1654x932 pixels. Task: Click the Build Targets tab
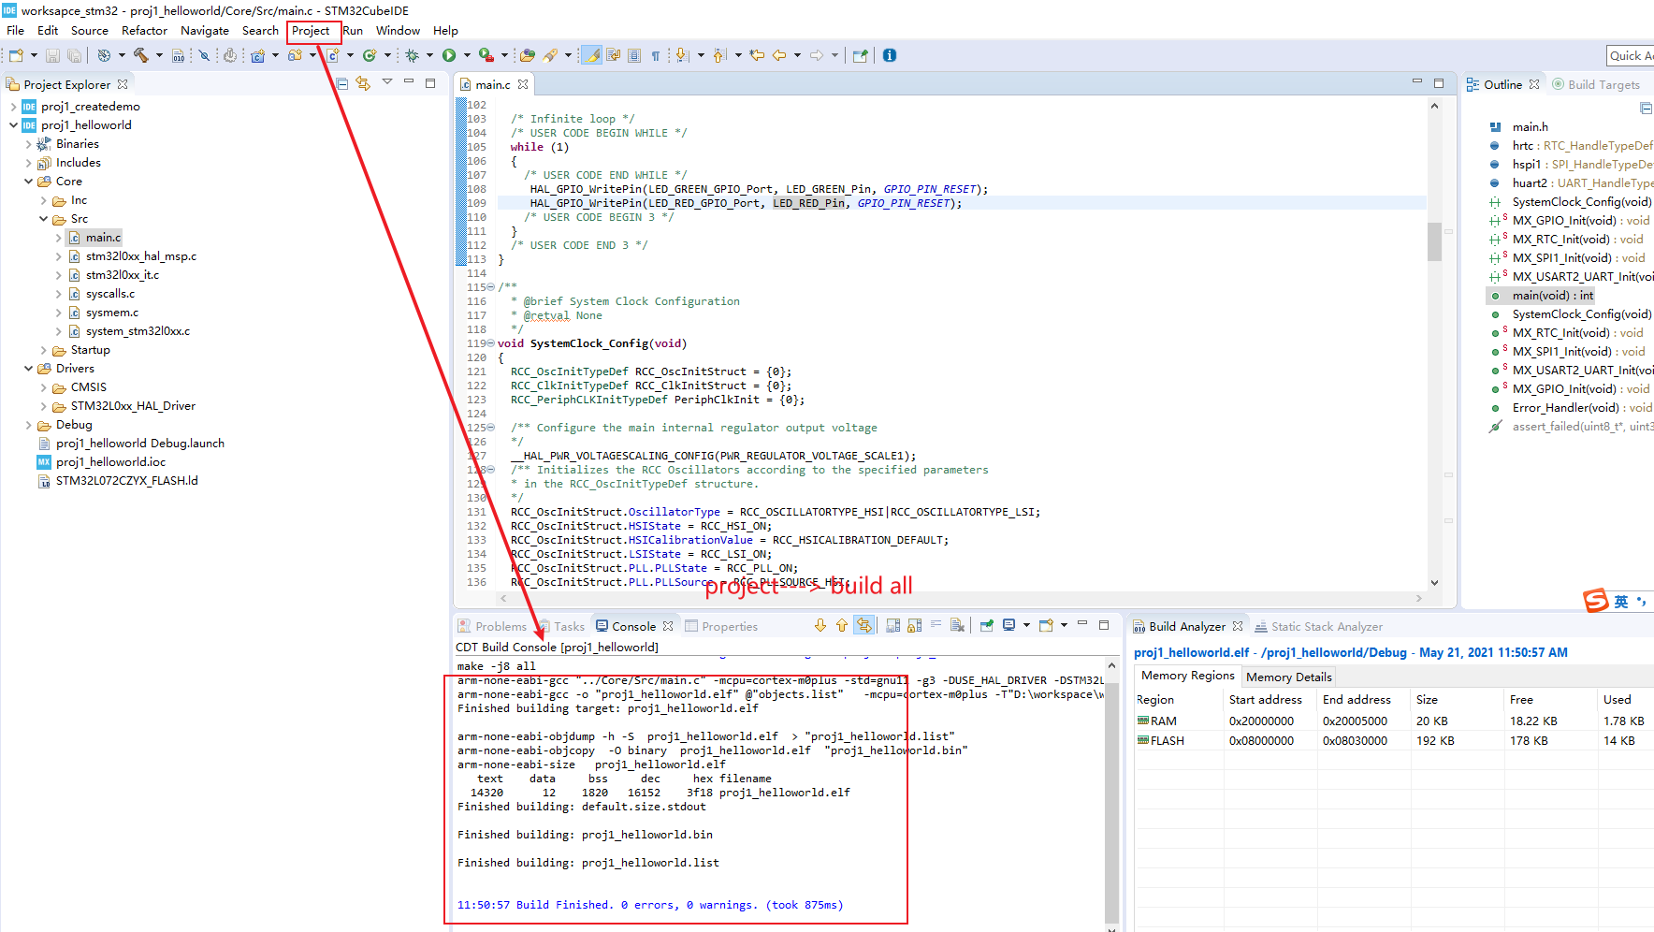[1596, 84]
